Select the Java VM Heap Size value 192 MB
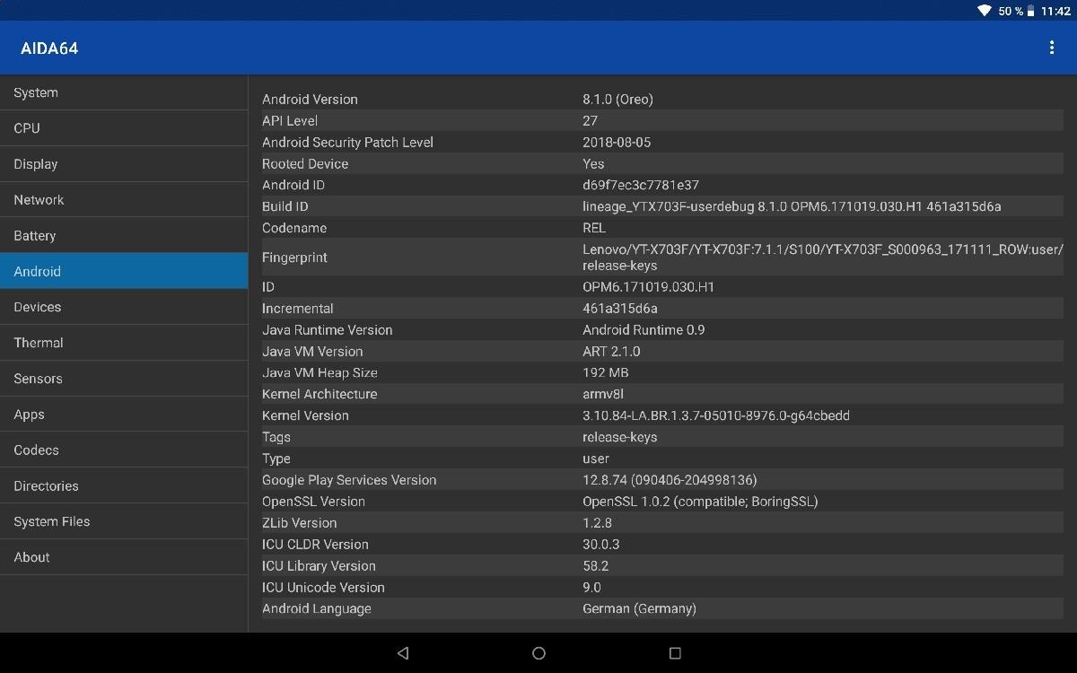 (x=606, y=373)
